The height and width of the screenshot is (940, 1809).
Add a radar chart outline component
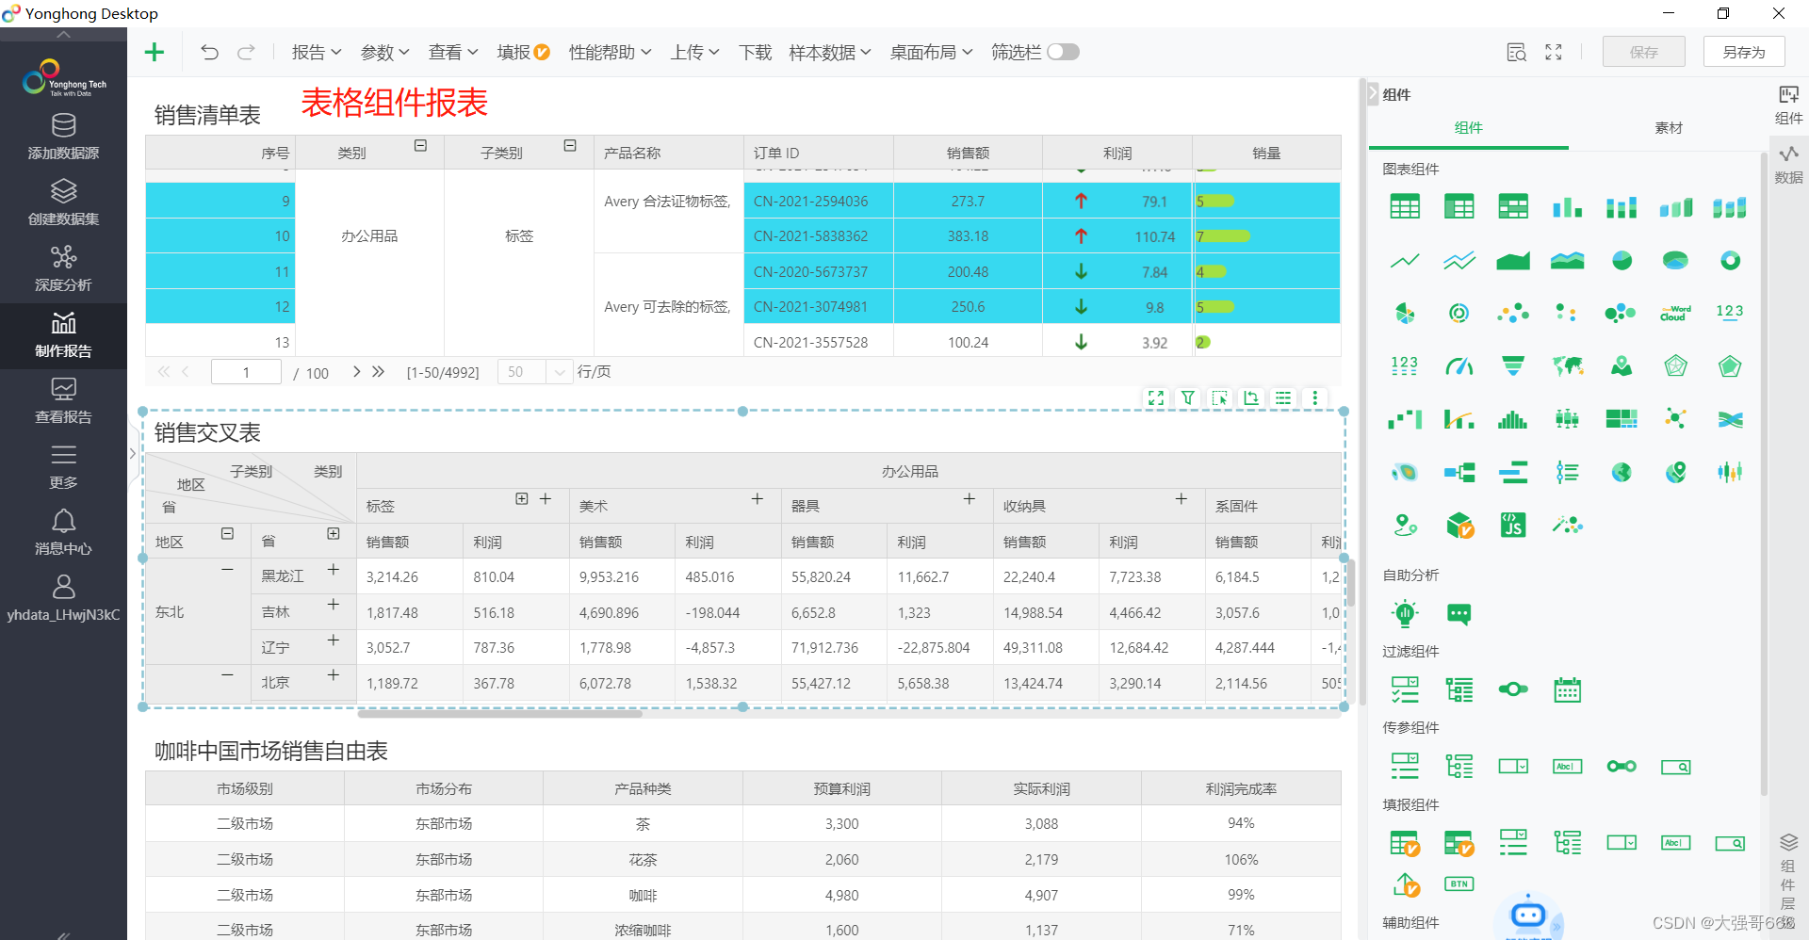click(x=1675, y=365)
